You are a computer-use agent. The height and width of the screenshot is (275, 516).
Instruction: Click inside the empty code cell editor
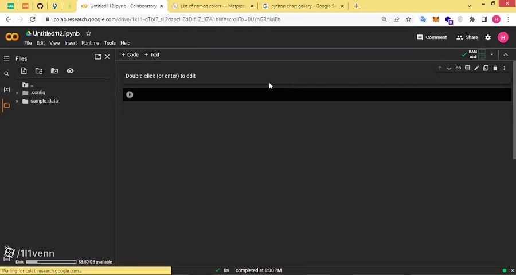(x=322, y=95)
